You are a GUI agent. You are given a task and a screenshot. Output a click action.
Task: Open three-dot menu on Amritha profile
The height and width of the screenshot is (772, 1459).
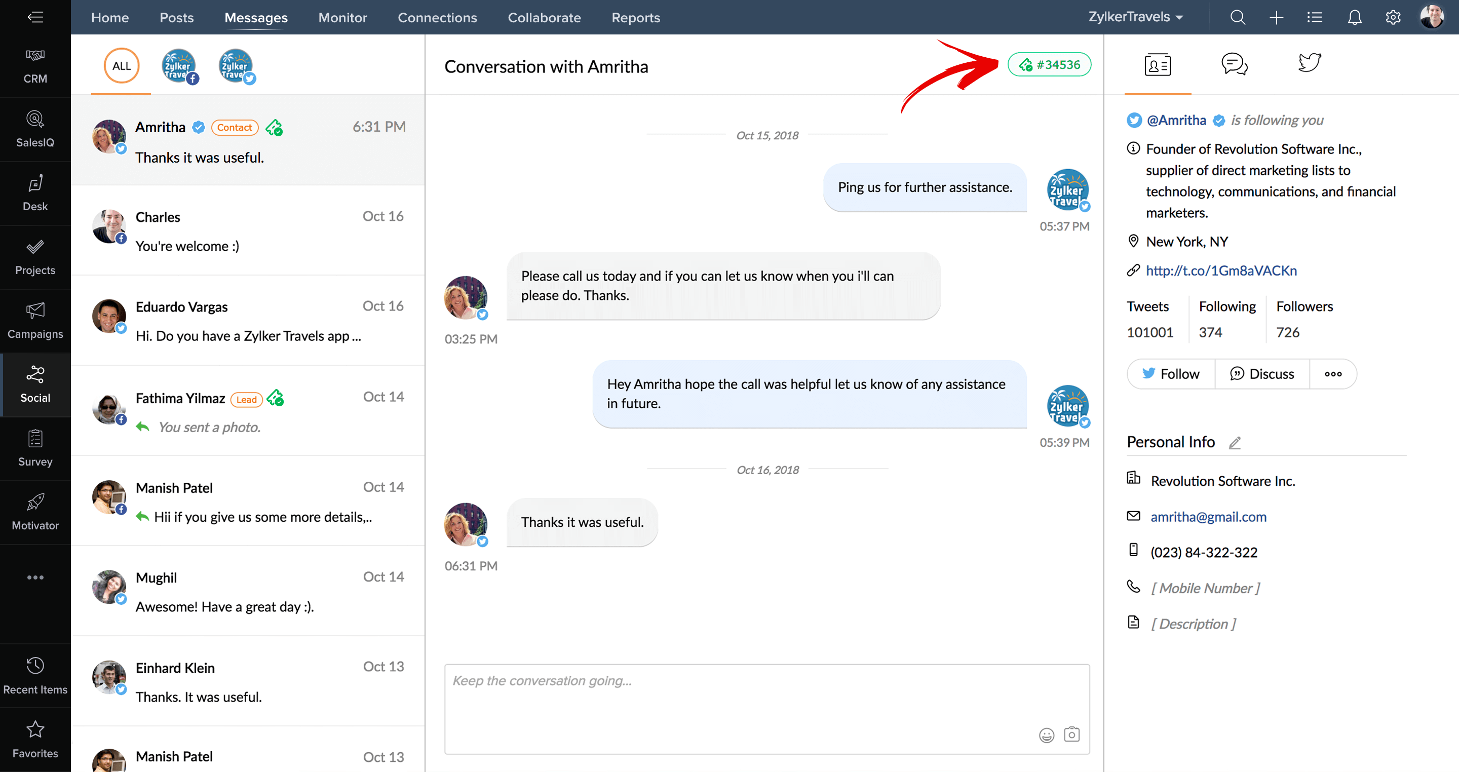[1332, 373]
